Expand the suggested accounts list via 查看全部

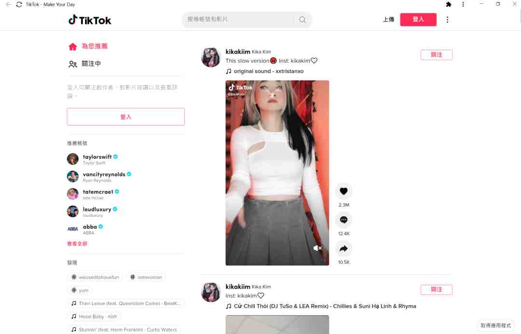77,244
